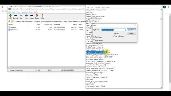Sort by Size column header
Screen dimensions: 171x96
tap(38, 25)
